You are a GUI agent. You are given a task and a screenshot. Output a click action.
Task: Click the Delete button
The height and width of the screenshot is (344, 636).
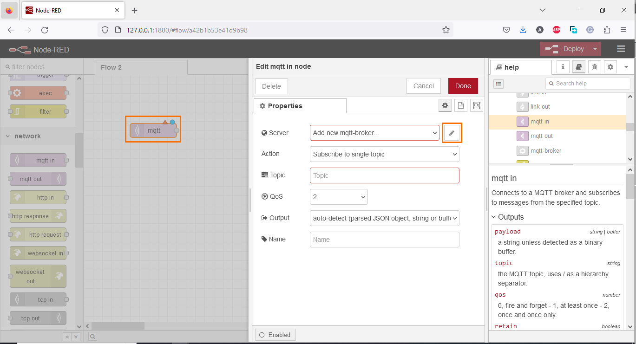[x=271, y=86]
